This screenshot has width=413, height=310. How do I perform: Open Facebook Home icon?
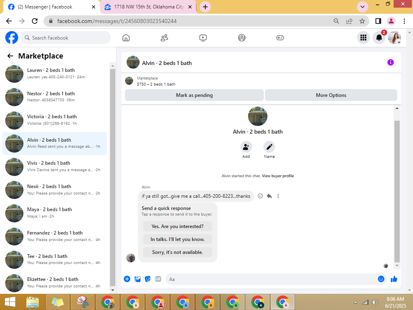pyautogui.click(x=126, y=38)
